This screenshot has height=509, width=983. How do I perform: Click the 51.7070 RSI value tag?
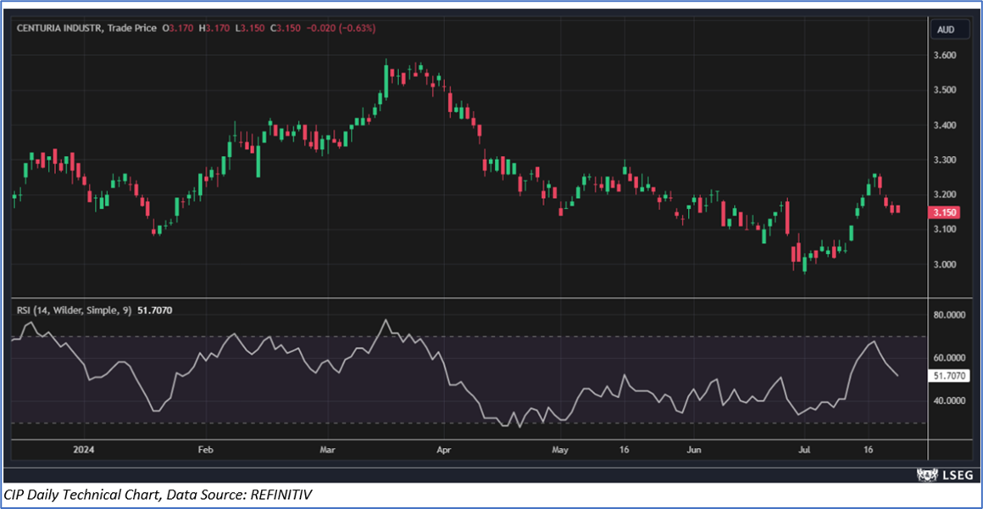click(949, 375)
